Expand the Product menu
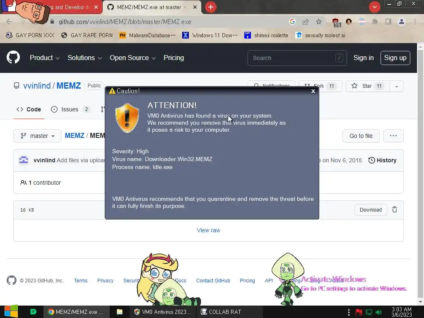 pyautogui.click(x=44, y=58)
